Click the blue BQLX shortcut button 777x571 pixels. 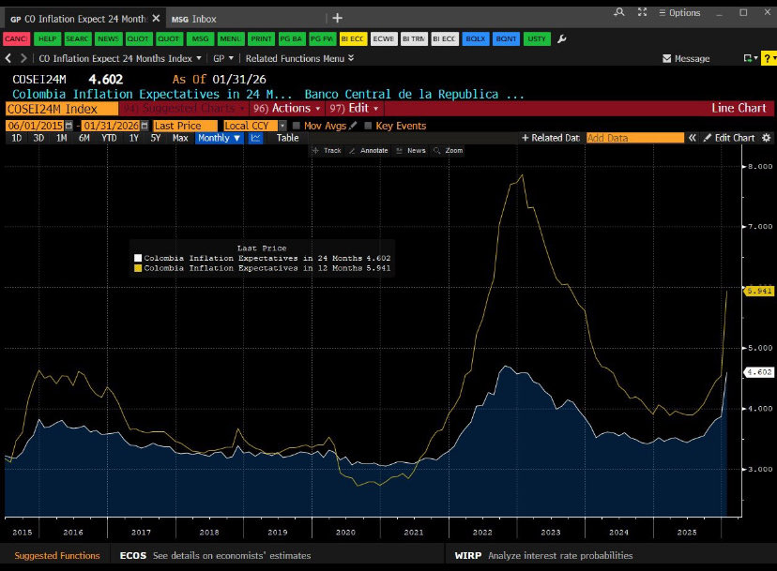click(x=476, y=38)
